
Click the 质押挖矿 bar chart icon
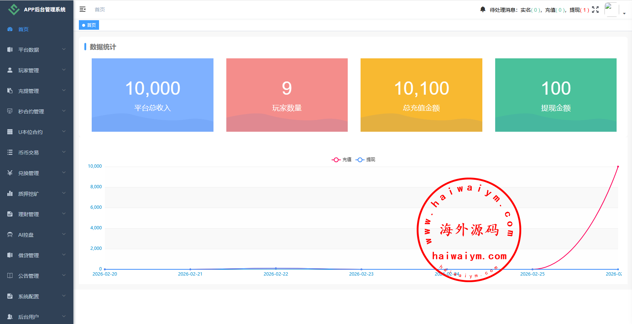point(10,193)
